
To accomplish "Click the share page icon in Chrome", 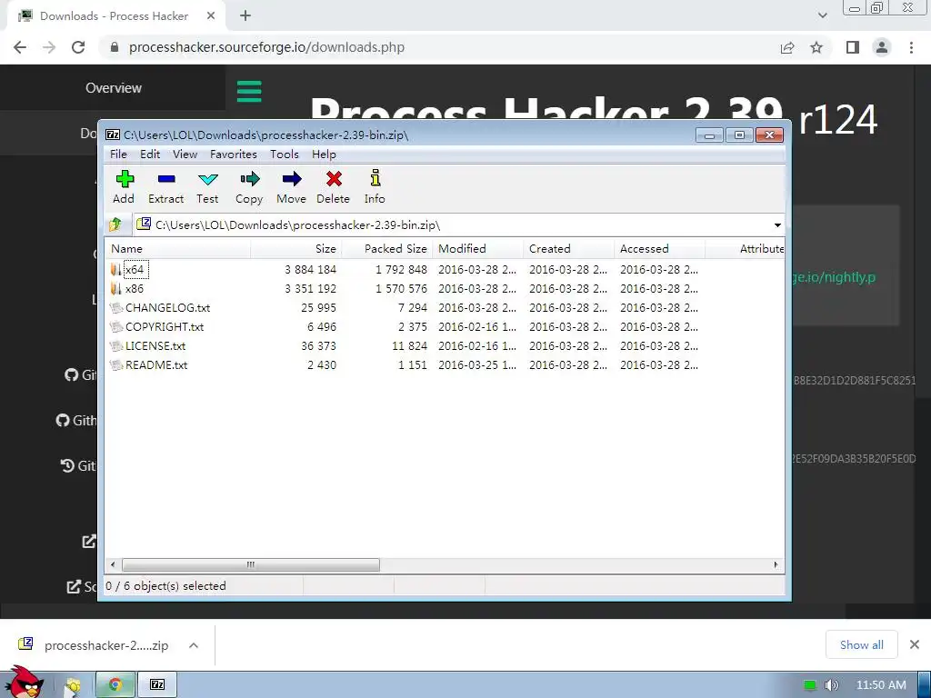I will [x=787, y=47].
